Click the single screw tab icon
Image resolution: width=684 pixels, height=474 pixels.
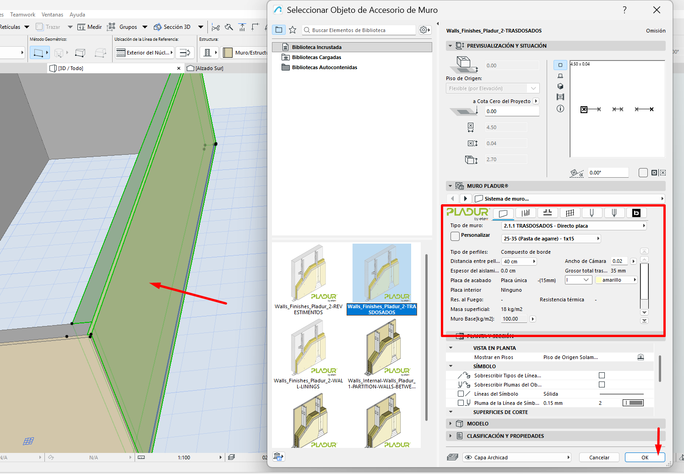point(592,213)
